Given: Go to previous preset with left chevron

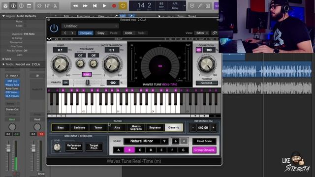Looking at the screenshot, I should point(65,33).
